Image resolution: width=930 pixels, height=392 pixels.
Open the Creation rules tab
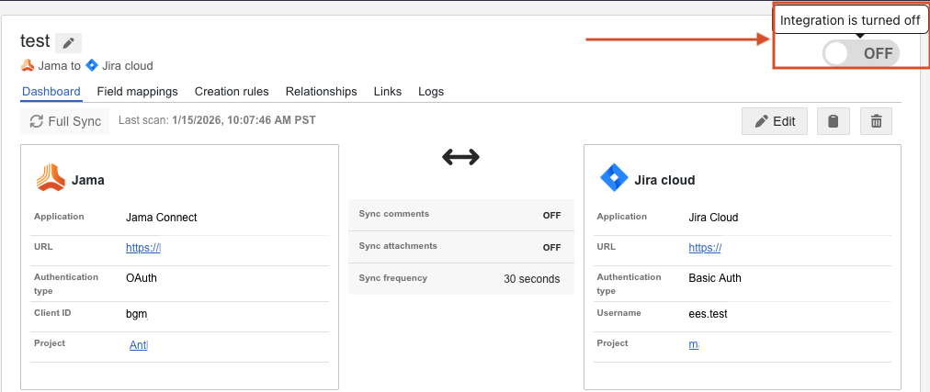pos(232,91)
